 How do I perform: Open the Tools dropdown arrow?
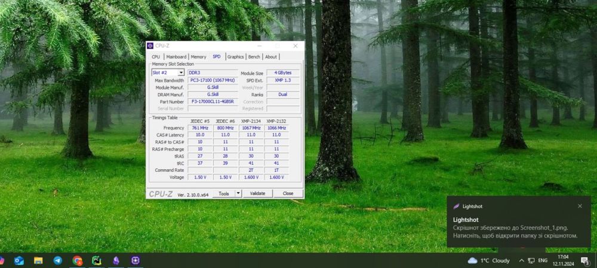click(238, 194)
